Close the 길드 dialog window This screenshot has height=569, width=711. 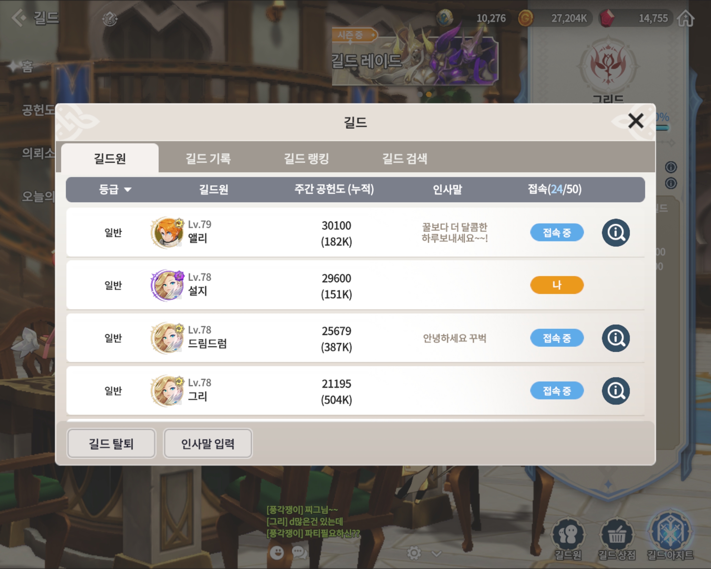(x=635, y=121)
